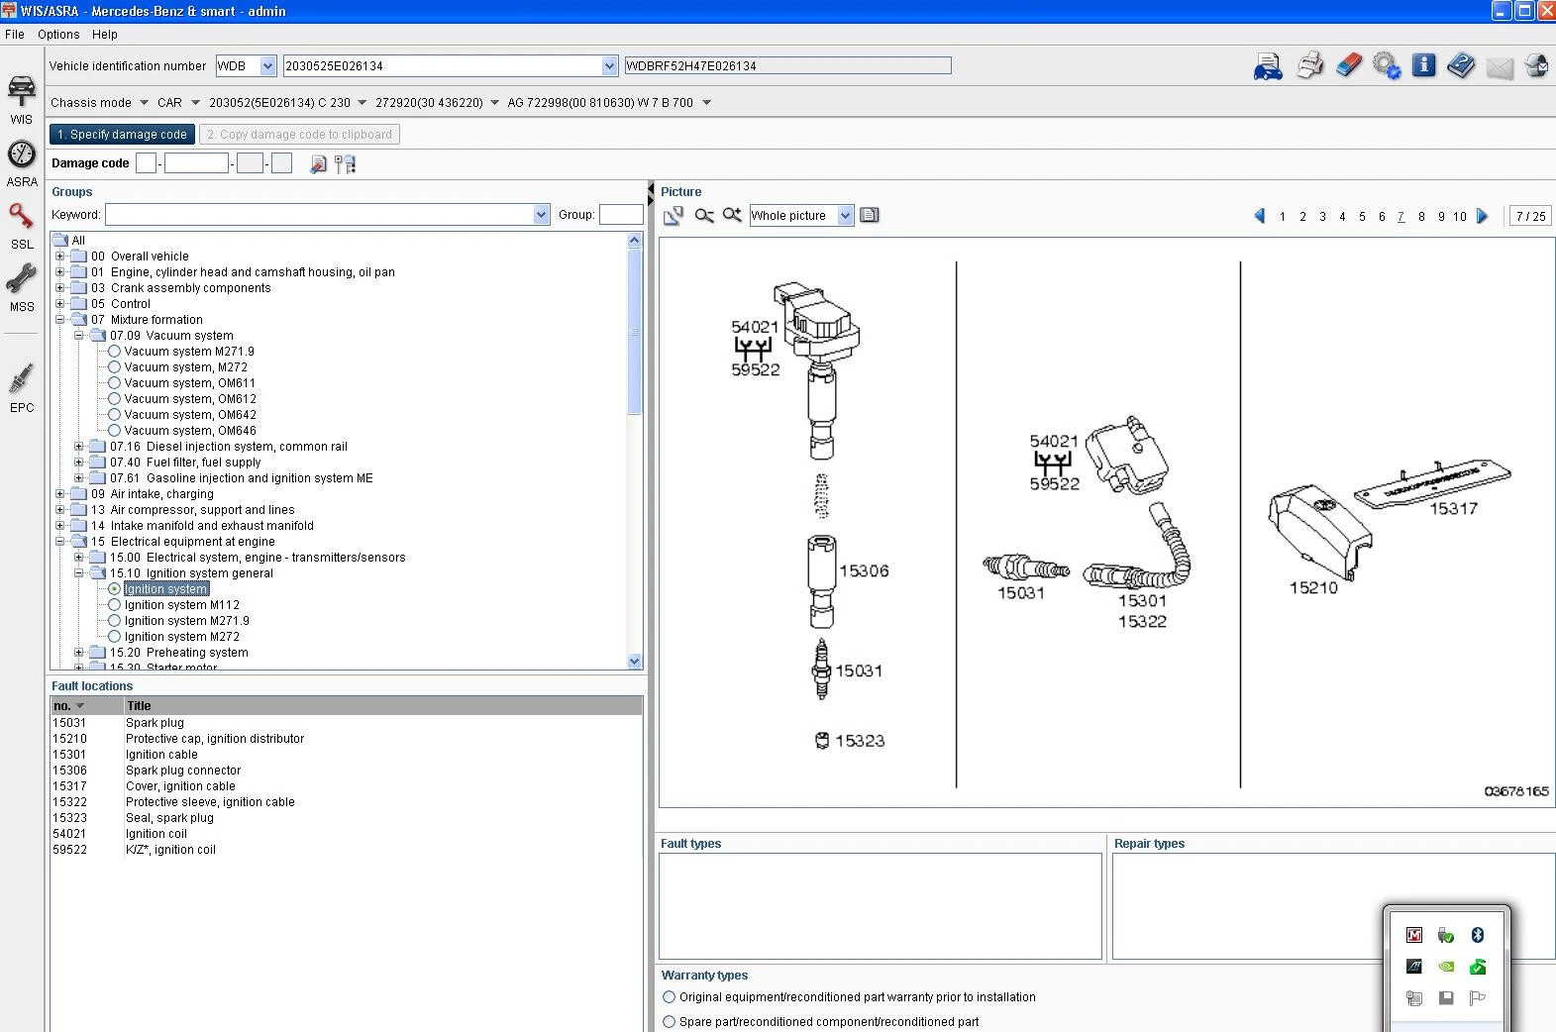Choose Spare part/reconditioned component warranty type
This screenshot has width=1556, height=1032.
pyautogui.click(x=670, y=1021)
